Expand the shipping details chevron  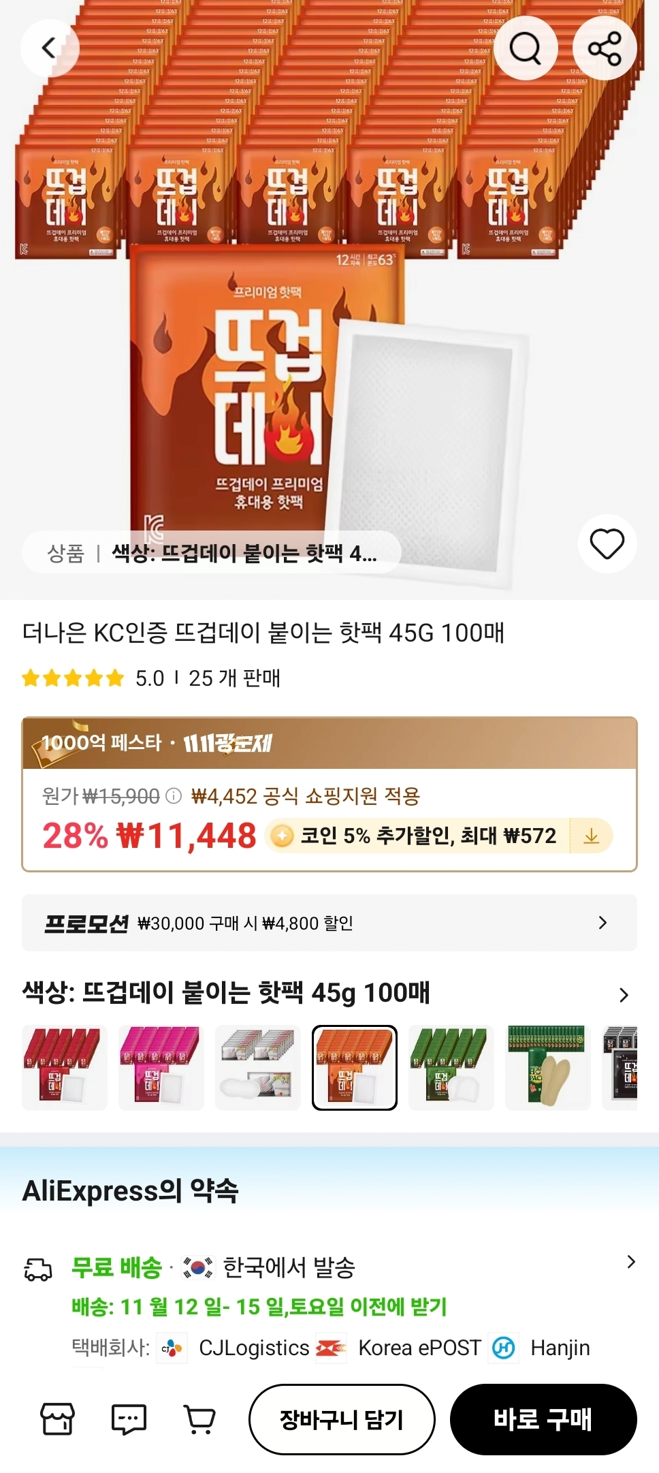pyautogui.click(x=631, y=1262)
